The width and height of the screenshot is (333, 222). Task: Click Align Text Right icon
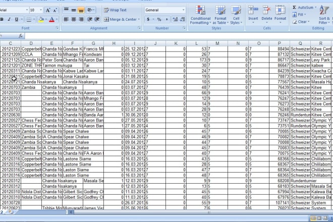coord(81,20)
